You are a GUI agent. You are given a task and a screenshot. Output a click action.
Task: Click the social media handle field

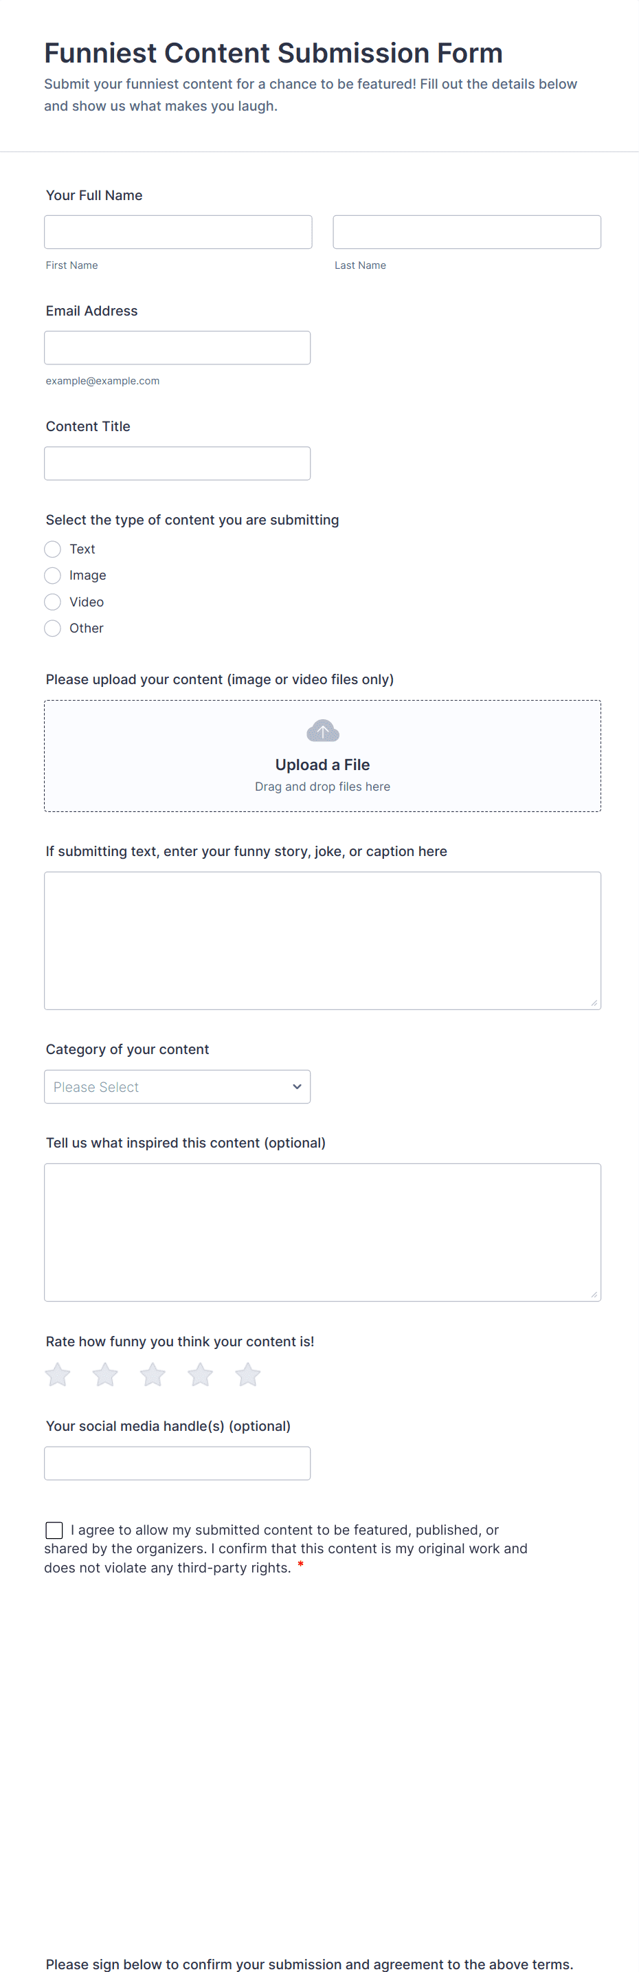[177, 1463]
